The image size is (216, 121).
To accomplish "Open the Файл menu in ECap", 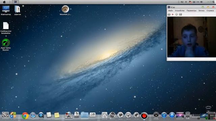I will (x=170, y=10).
